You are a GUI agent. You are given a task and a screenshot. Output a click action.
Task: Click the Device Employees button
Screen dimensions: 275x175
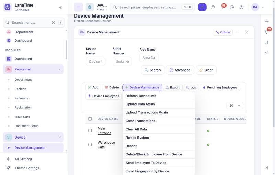(x=103, y=96)
